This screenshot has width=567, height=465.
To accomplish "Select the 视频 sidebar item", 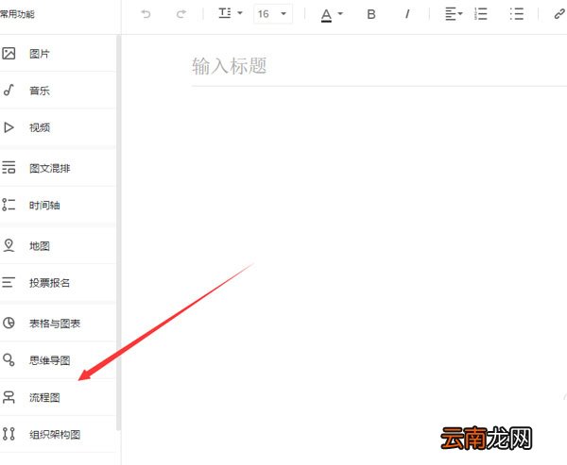I will [x=58, y=127].
